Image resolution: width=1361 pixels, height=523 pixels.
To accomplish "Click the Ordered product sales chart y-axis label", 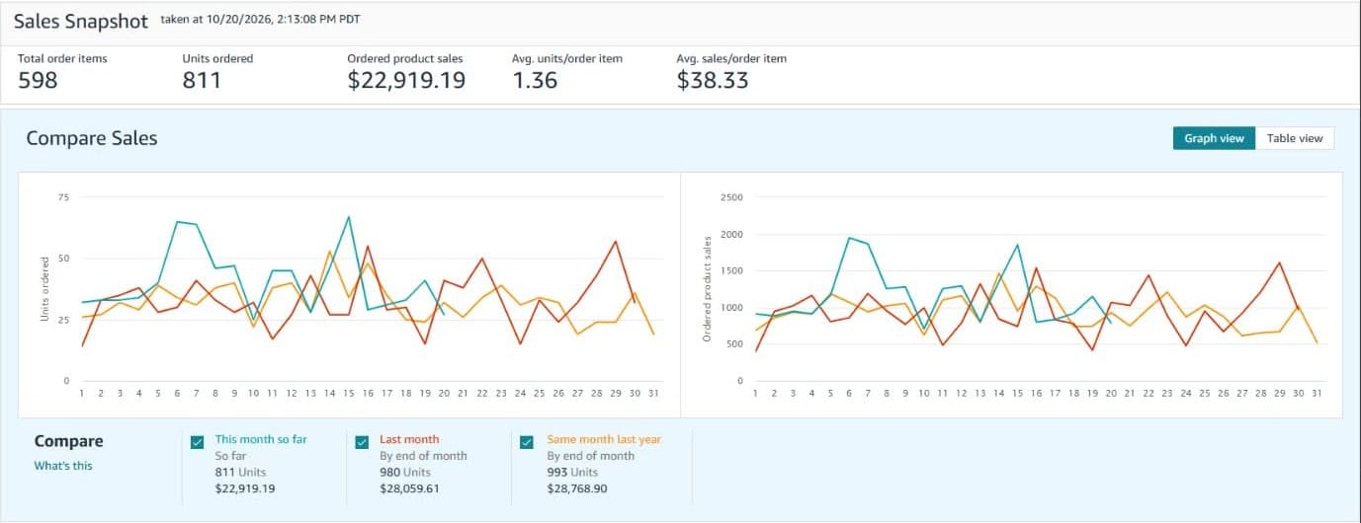I will point(707,290).
